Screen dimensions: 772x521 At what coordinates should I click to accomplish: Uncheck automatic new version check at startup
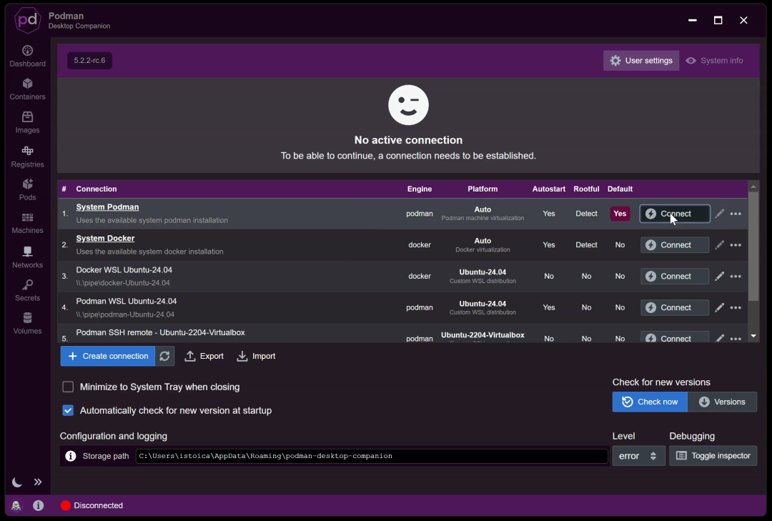click(x=68, y=410)
